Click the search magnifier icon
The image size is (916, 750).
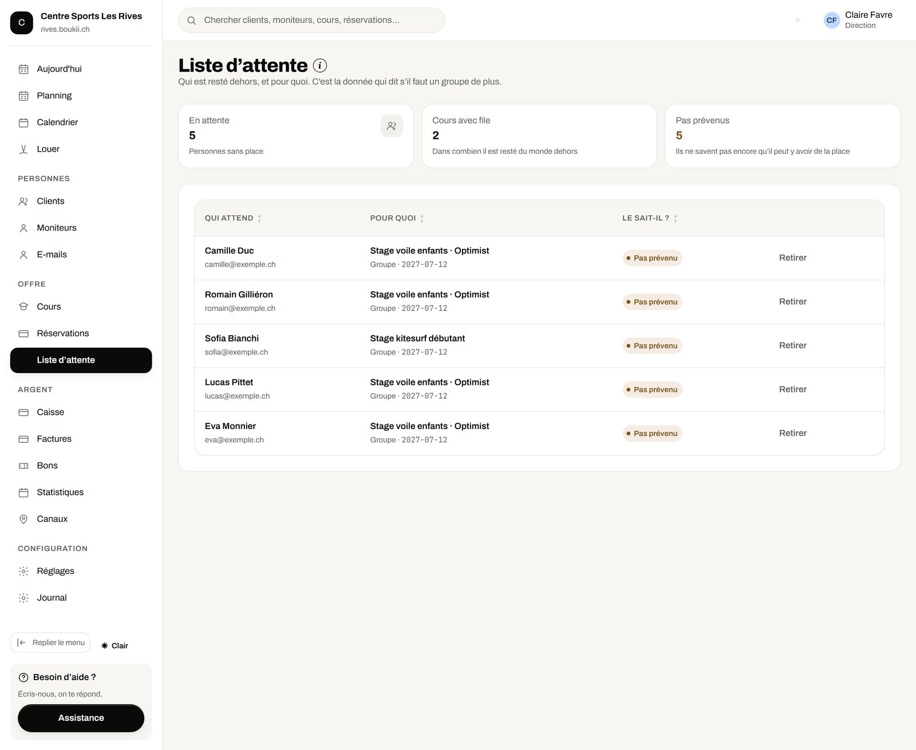tap(192, 21)
